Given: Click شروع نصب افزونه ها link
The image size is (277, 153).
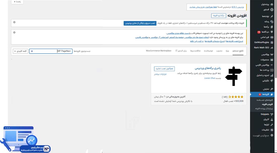Looking at the screenshot, I should point(235,41).
